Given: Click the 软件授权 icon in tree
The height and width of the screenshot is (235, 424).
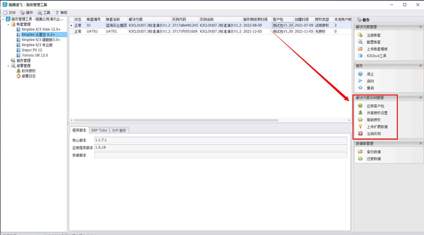Looking at the screenshot, I should pos(18,71).
